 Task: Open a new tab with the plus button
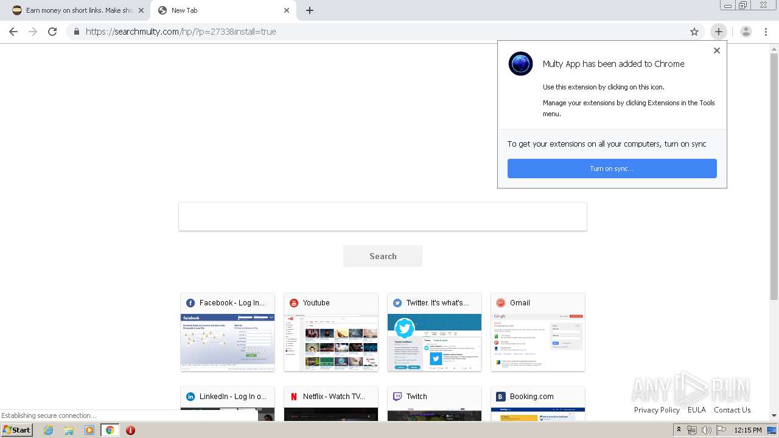[310, 10]
